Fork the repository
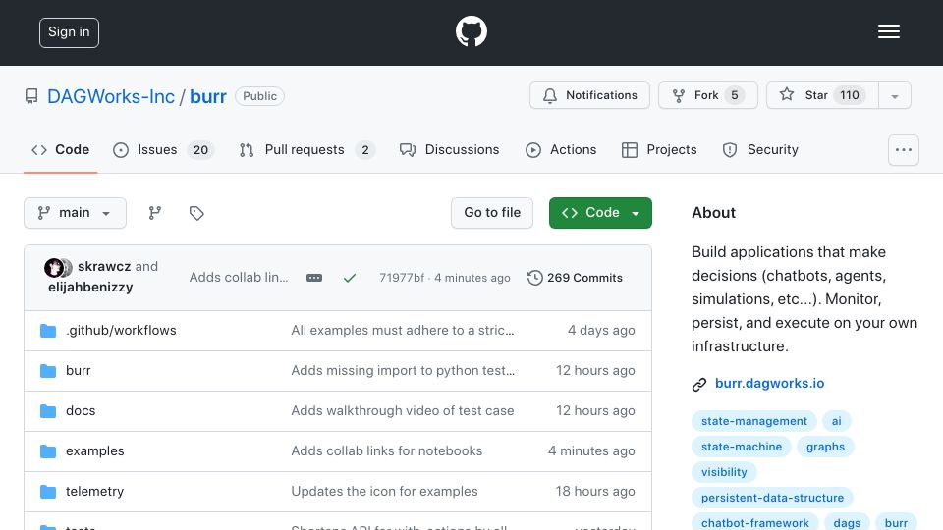This screenshot has height=530, width=943. coord(708,95)
